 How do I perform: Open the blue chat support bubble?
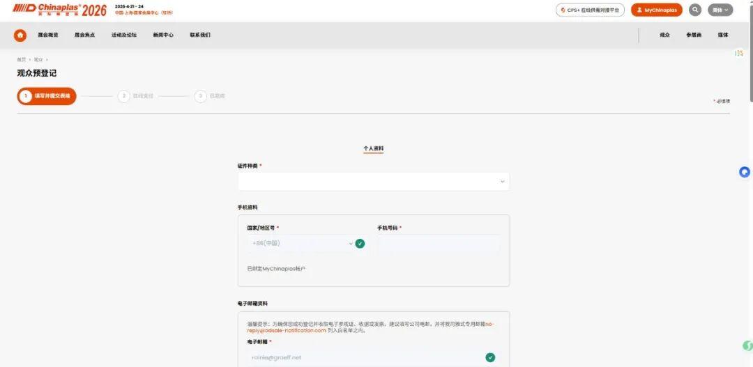point(745,172)
